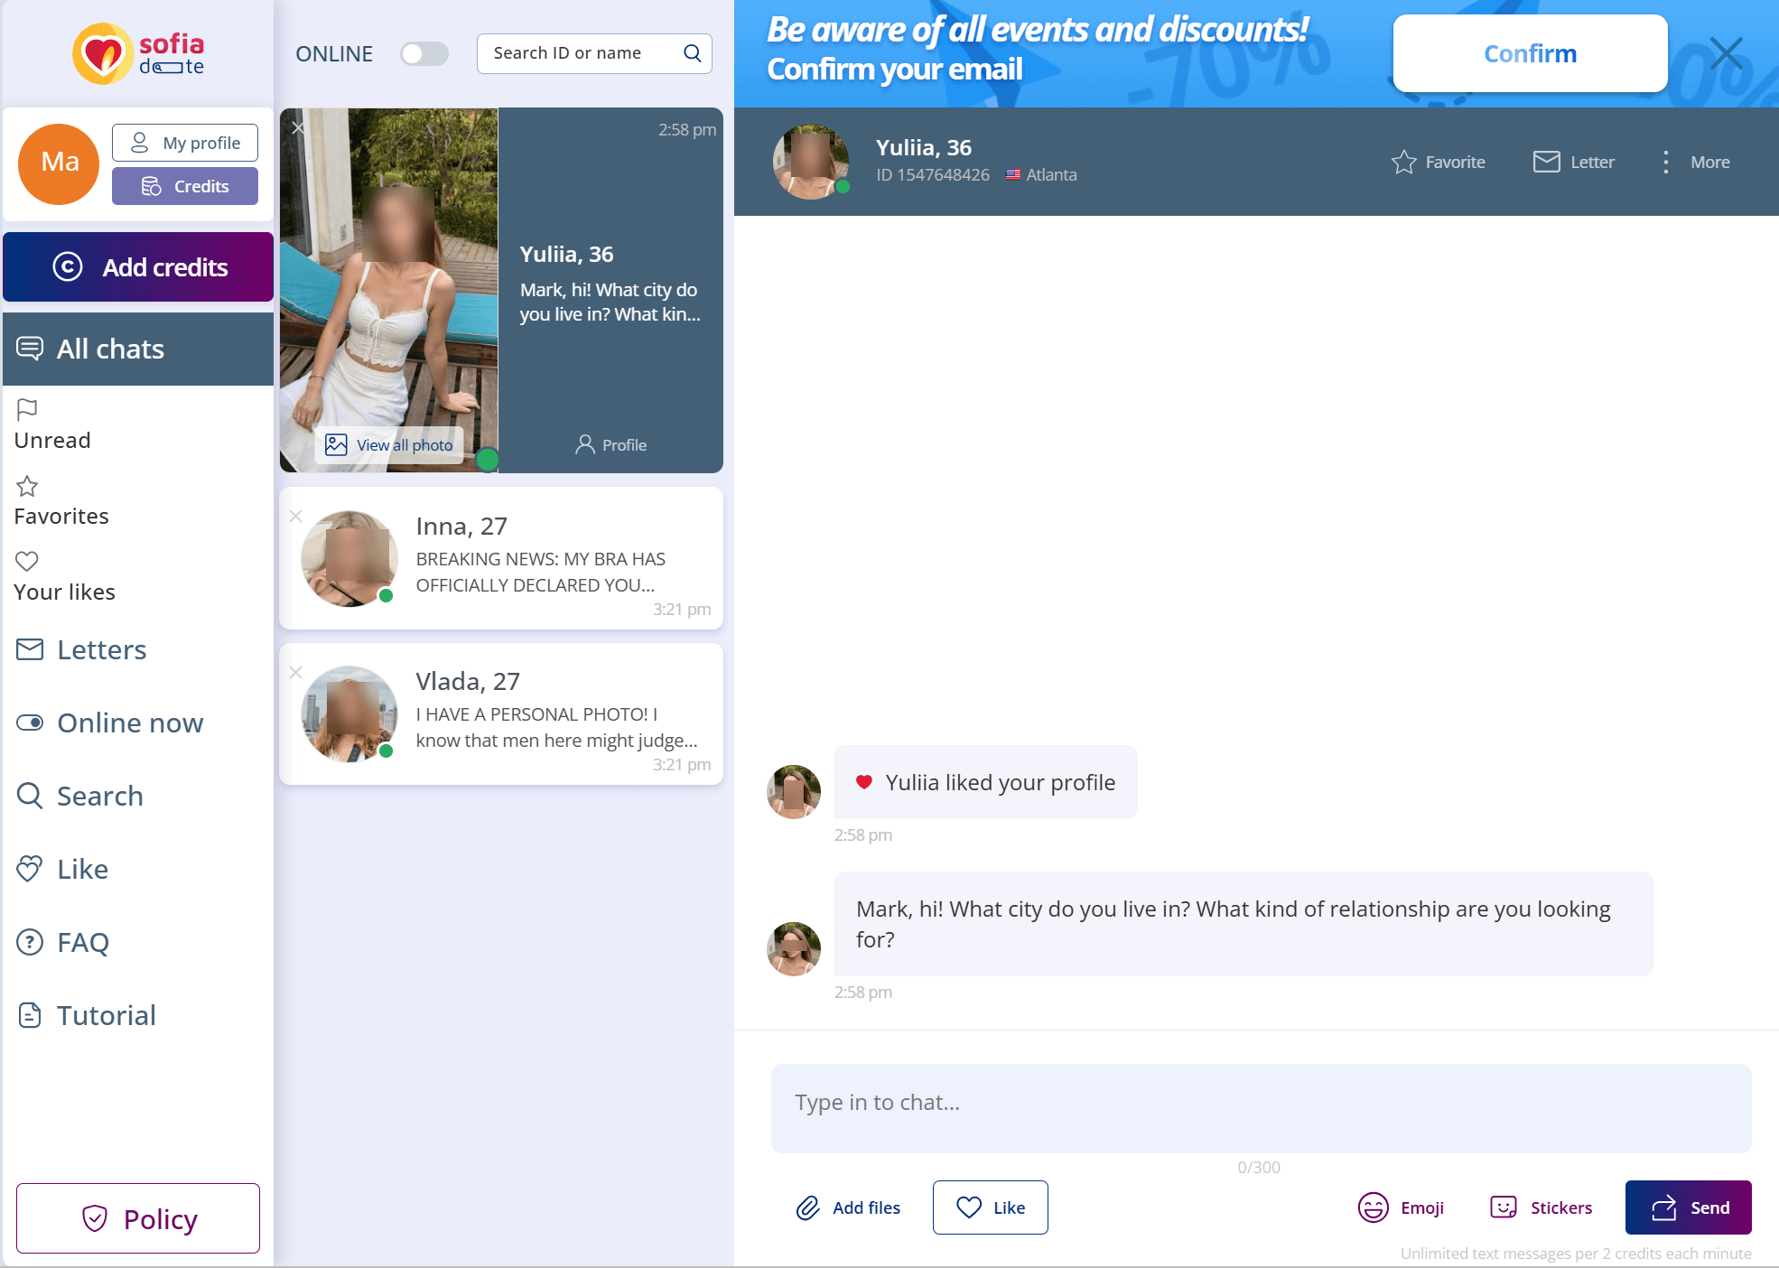Viewport: 1779px width, 1268px height.
Task: Open the Policy button
Action: 138,1218
